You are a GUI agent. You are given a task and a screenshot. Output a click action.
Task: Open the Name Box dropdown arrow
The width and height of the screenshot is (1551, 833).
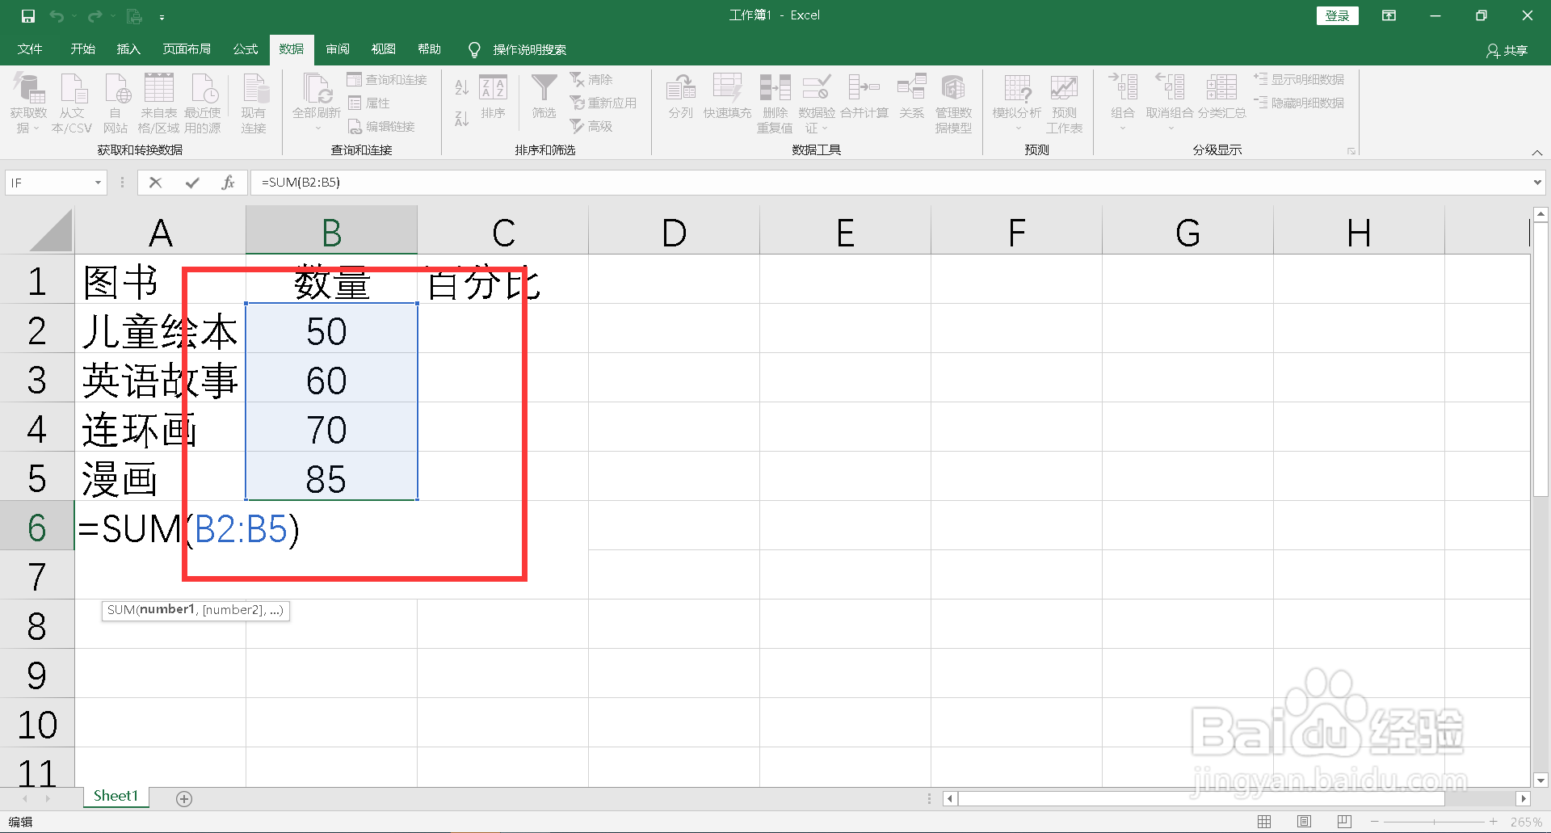click(x=98, y=183)
